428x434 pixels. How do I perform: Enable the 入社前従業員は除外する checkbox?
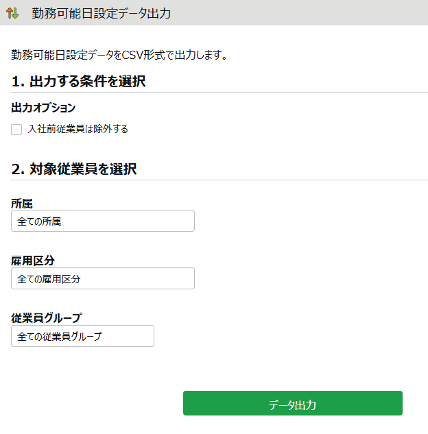[16, 129]
